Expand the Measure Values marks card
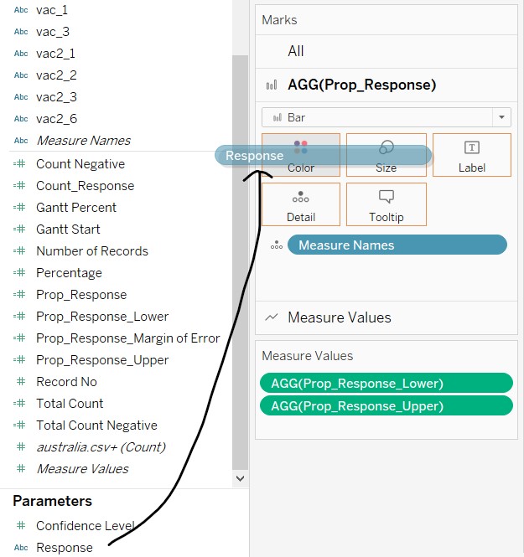This screenshot has height=557, width=524. coord(339,317)
